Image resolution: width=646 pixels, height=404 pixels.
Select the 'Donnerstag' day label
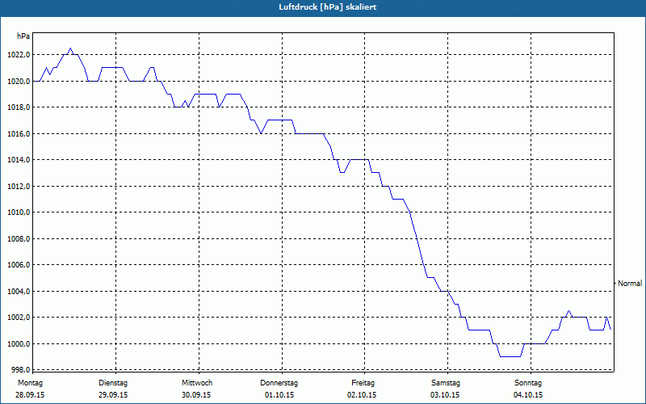pyautogui.click(x=279, y=383)
